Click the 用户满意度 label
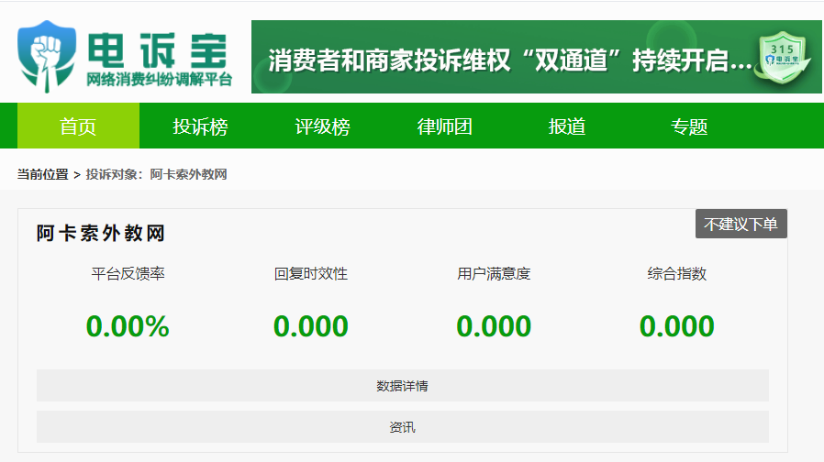 pos(494,273)
